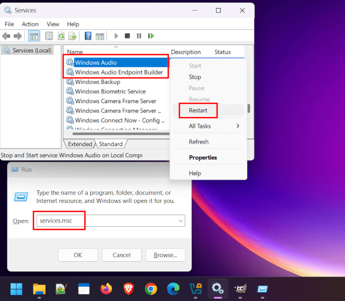
Task: Click the vertical scrollbar thumb in services list
Action: click(x=248, y=108)
